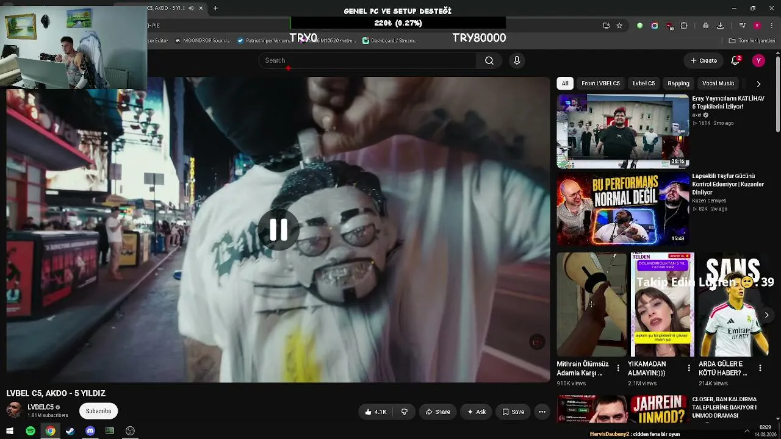Close the LVBEL C5, AKDO browser tab
Viewport: 781px width, 439px height.
(201, 8)
